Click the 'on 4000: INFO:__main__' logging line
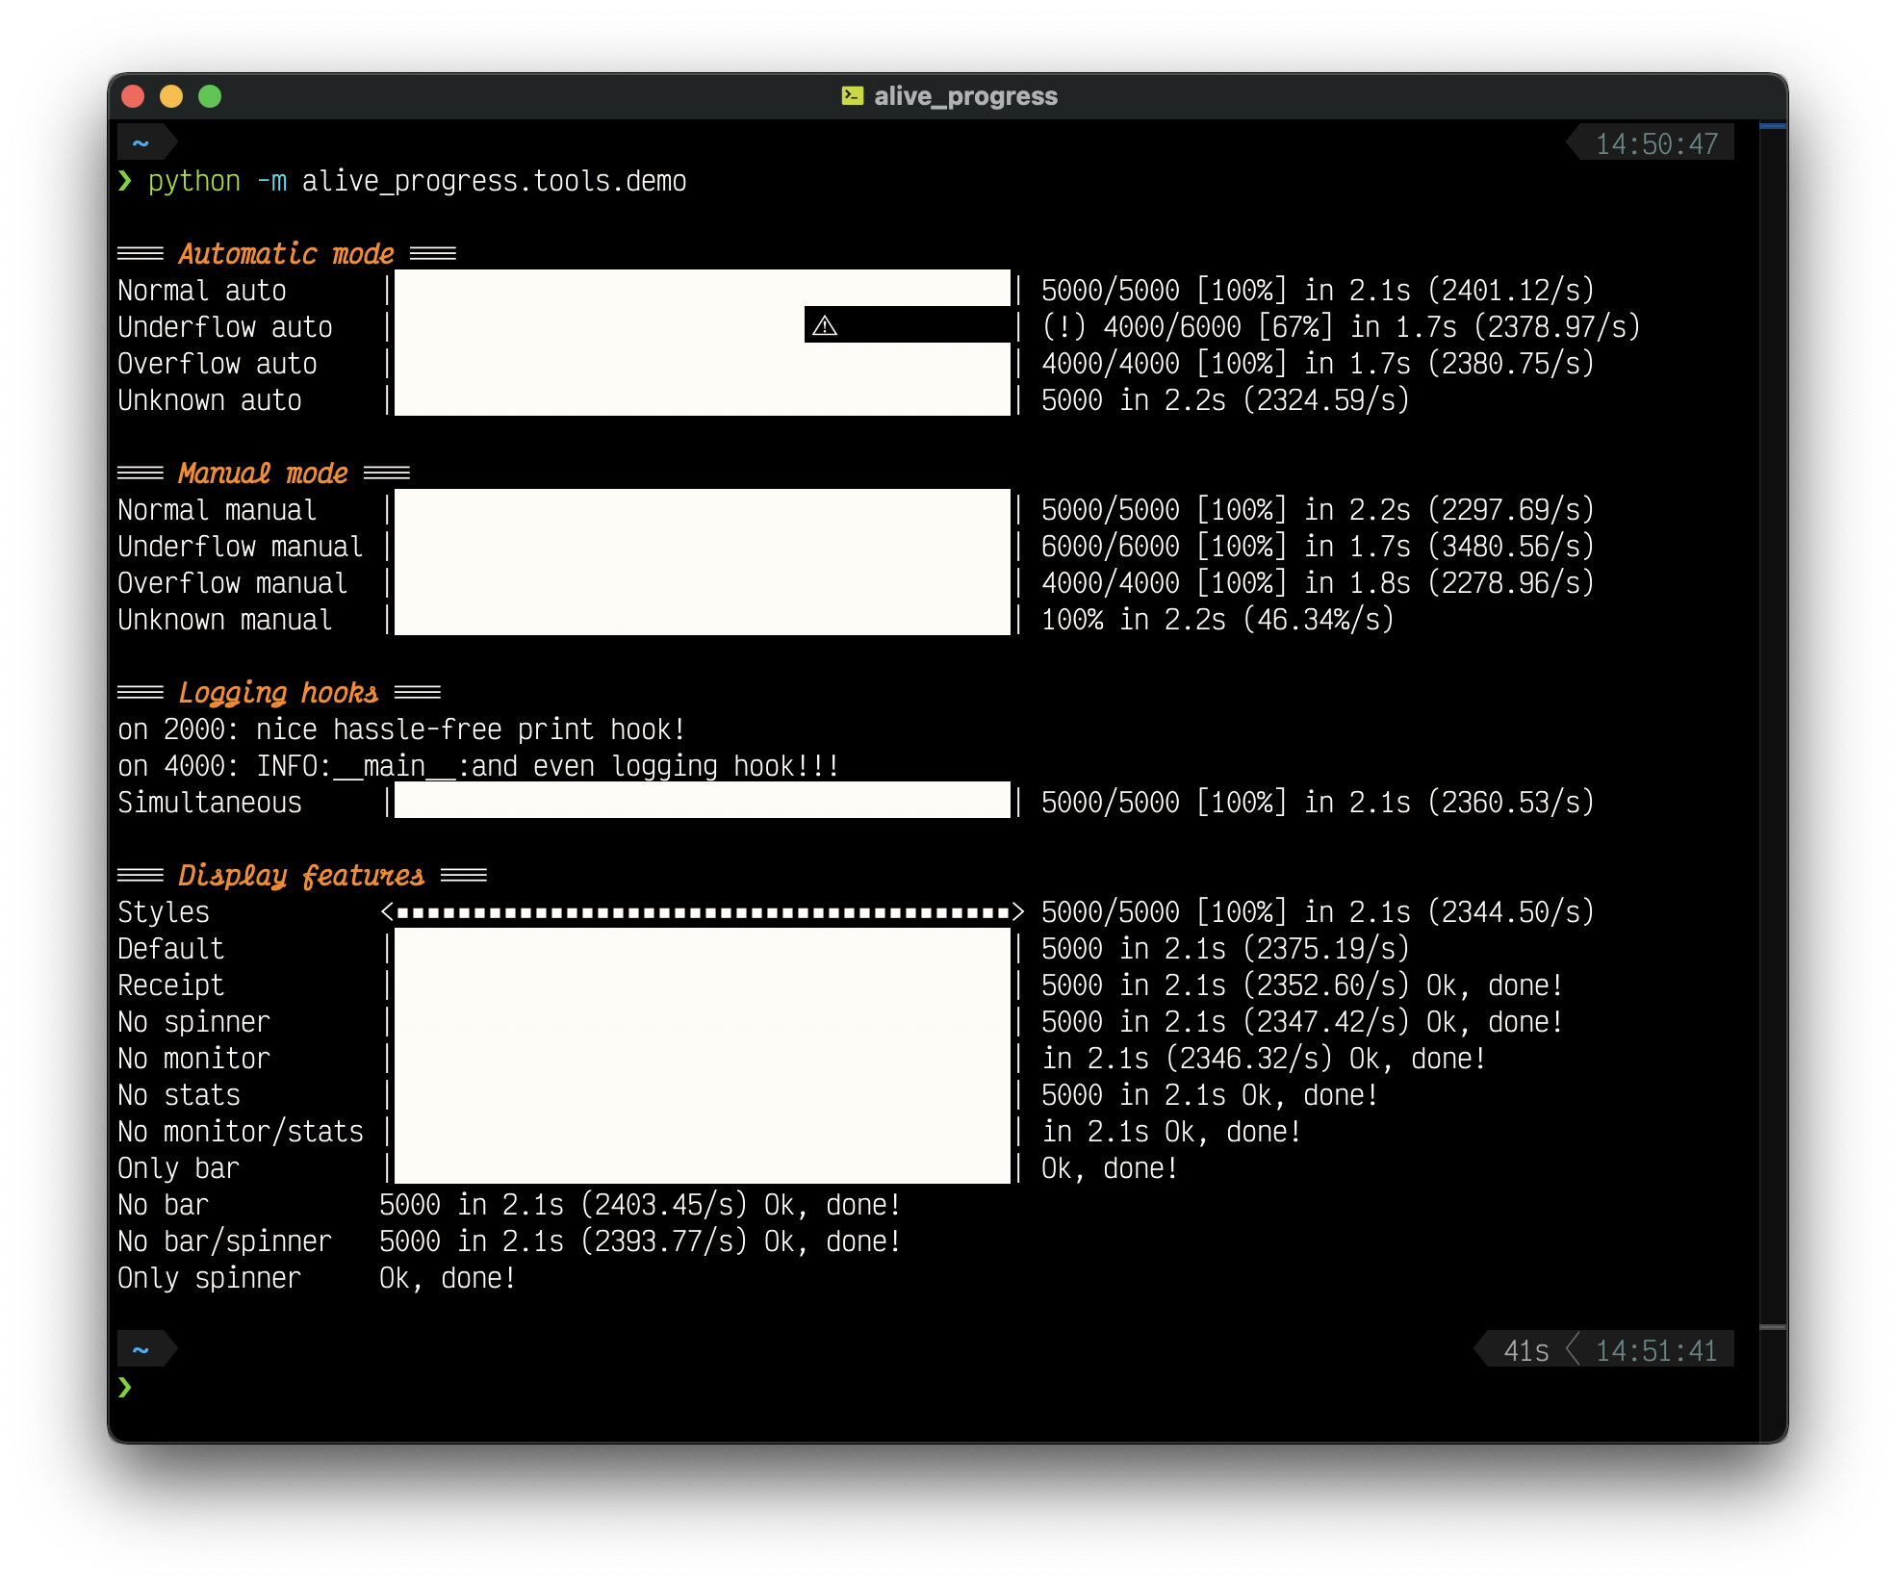The image size is (1896, 1586). [x=478, y=766]
